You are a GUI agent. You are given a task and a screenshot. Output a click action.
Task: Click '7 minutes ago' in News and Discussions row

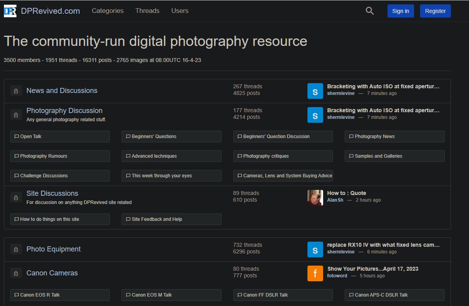(x=382, y=93)
